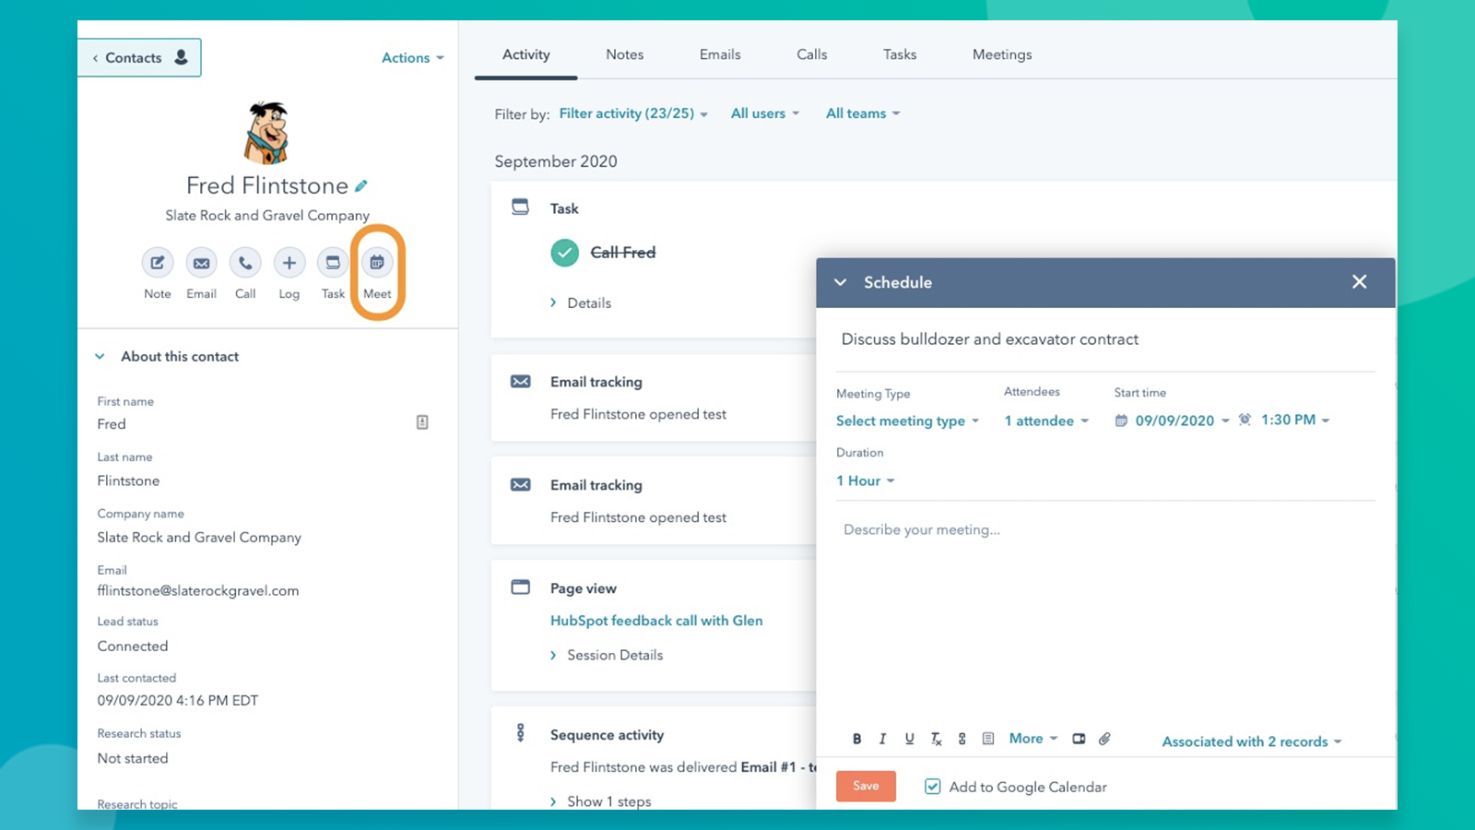Switch to the Calls tab
Viewport: 1475px width, 830px height.
pos(812,54)
